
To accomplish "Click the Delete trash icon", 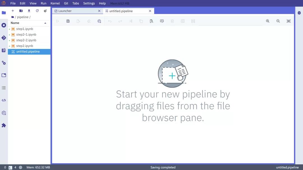I will point(172,21).
